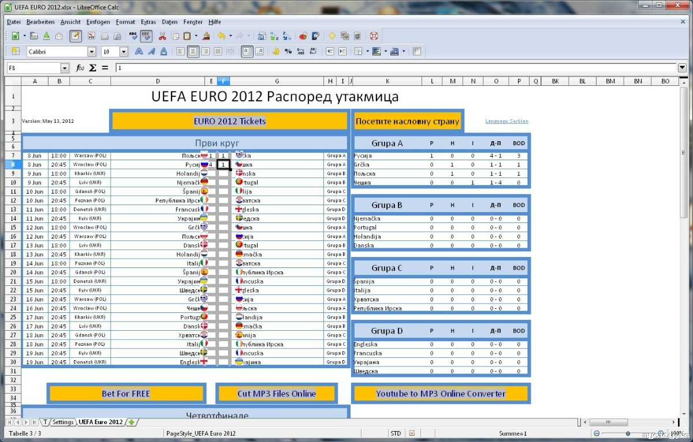The width and height of the screenshot is (693, 442).
Task: Open the Paste options dropdown arrow
Action: (x=196, y=36)
